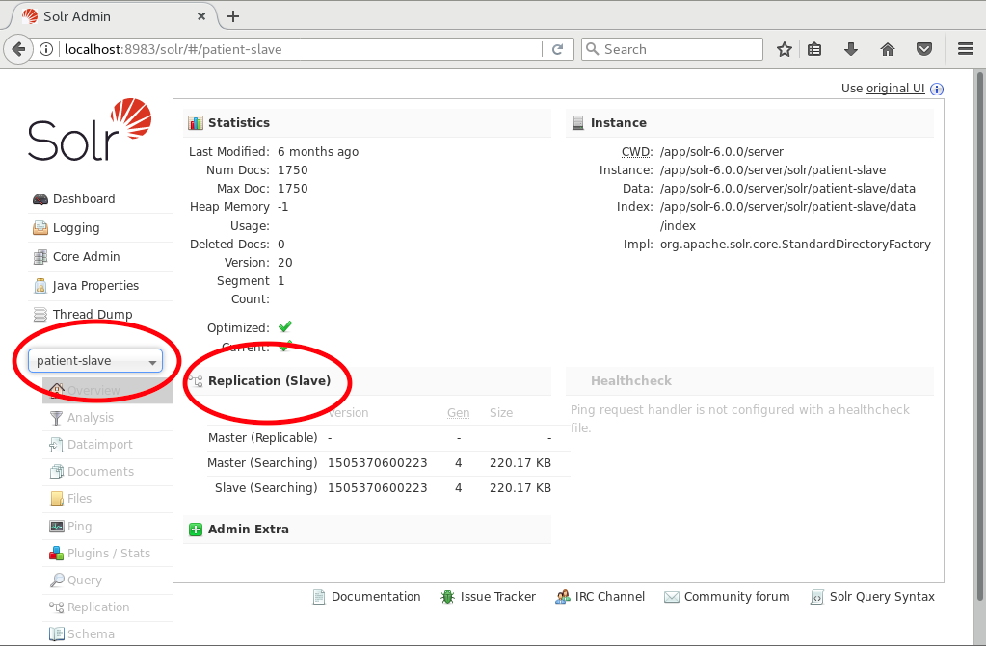The height and width of the screenshot is (646, 986).
Task: Click the Solr logo
Action: tap(90, 129)
